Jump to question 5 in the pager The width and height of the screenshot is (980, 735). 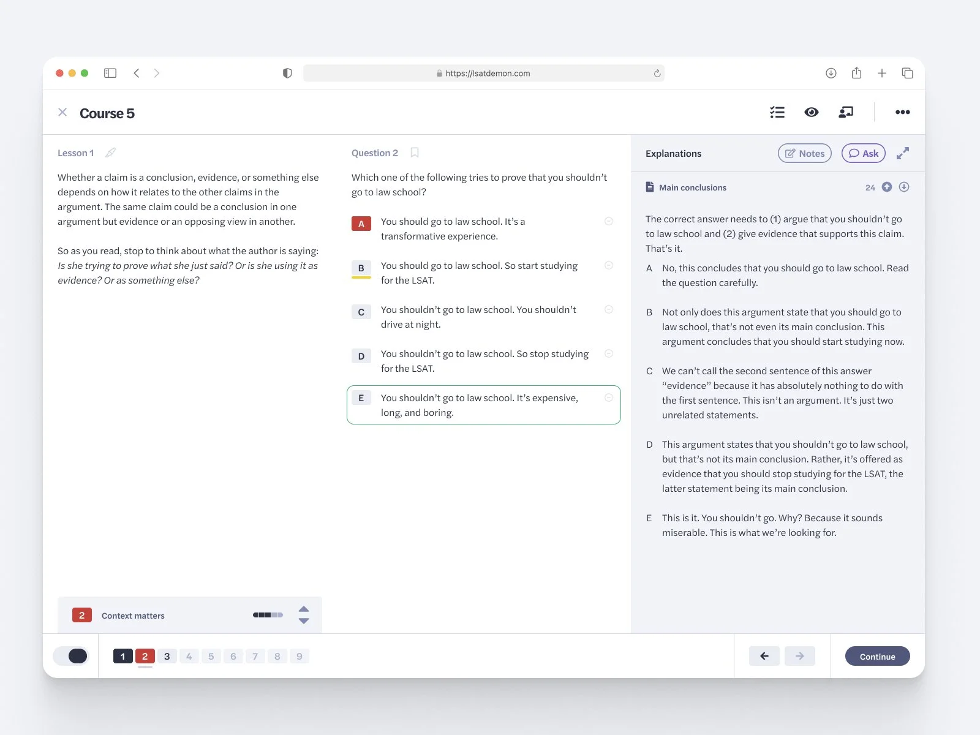coord(211,656)
